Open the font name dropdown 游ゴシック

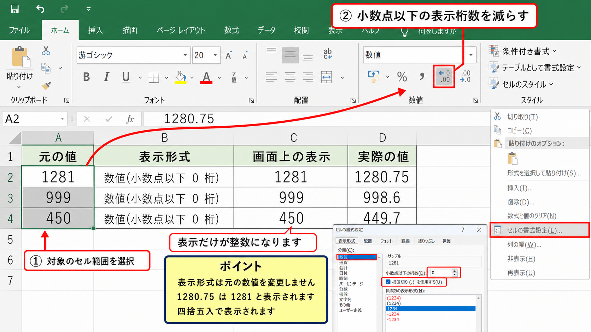(x=185, y=55)
